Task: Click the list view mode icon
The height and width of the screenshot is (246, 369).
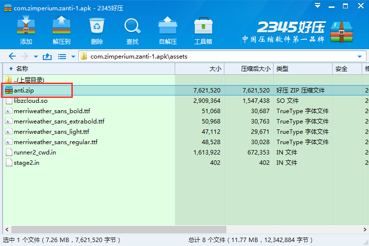Action: 62,57
